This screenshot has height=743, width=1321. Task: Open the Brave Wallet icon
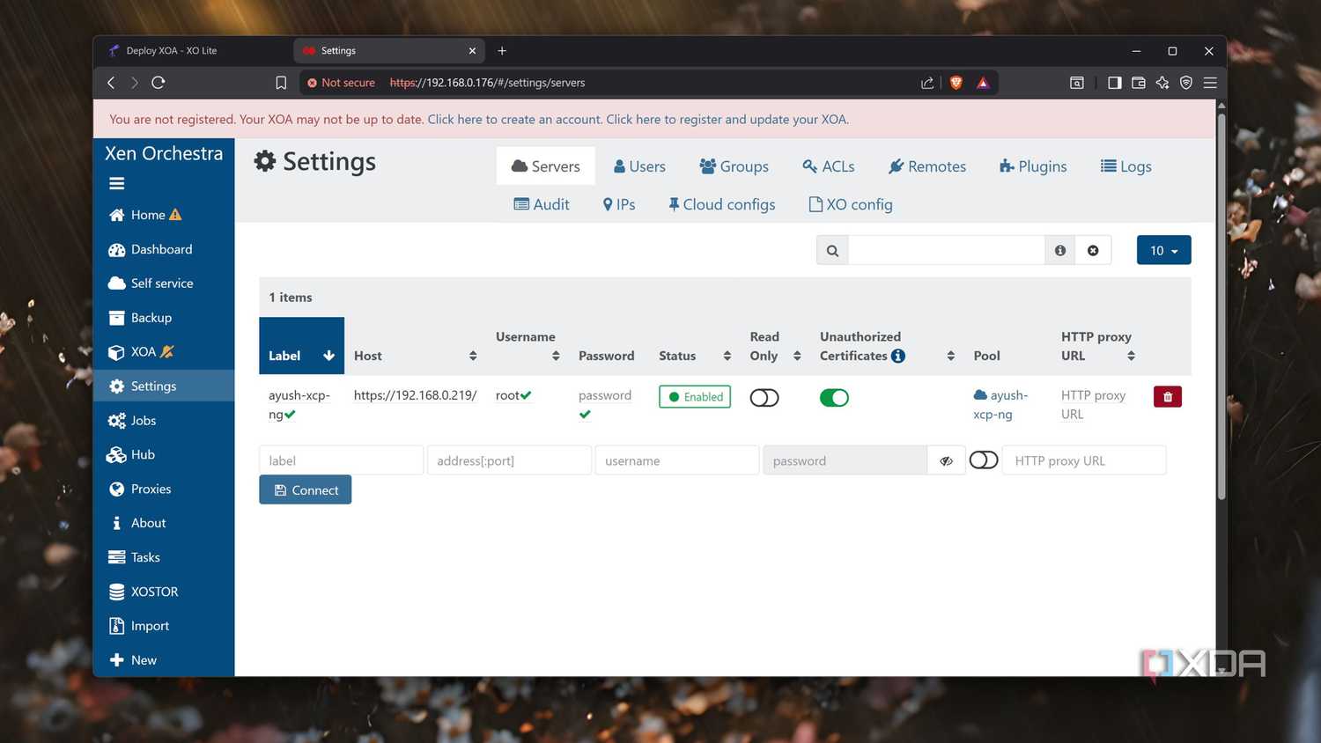pyautogui.click(x=1139, y=83)
